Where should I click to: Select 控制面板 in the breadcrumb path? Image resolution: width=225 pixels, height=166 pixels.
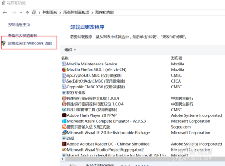pos(50,13)
